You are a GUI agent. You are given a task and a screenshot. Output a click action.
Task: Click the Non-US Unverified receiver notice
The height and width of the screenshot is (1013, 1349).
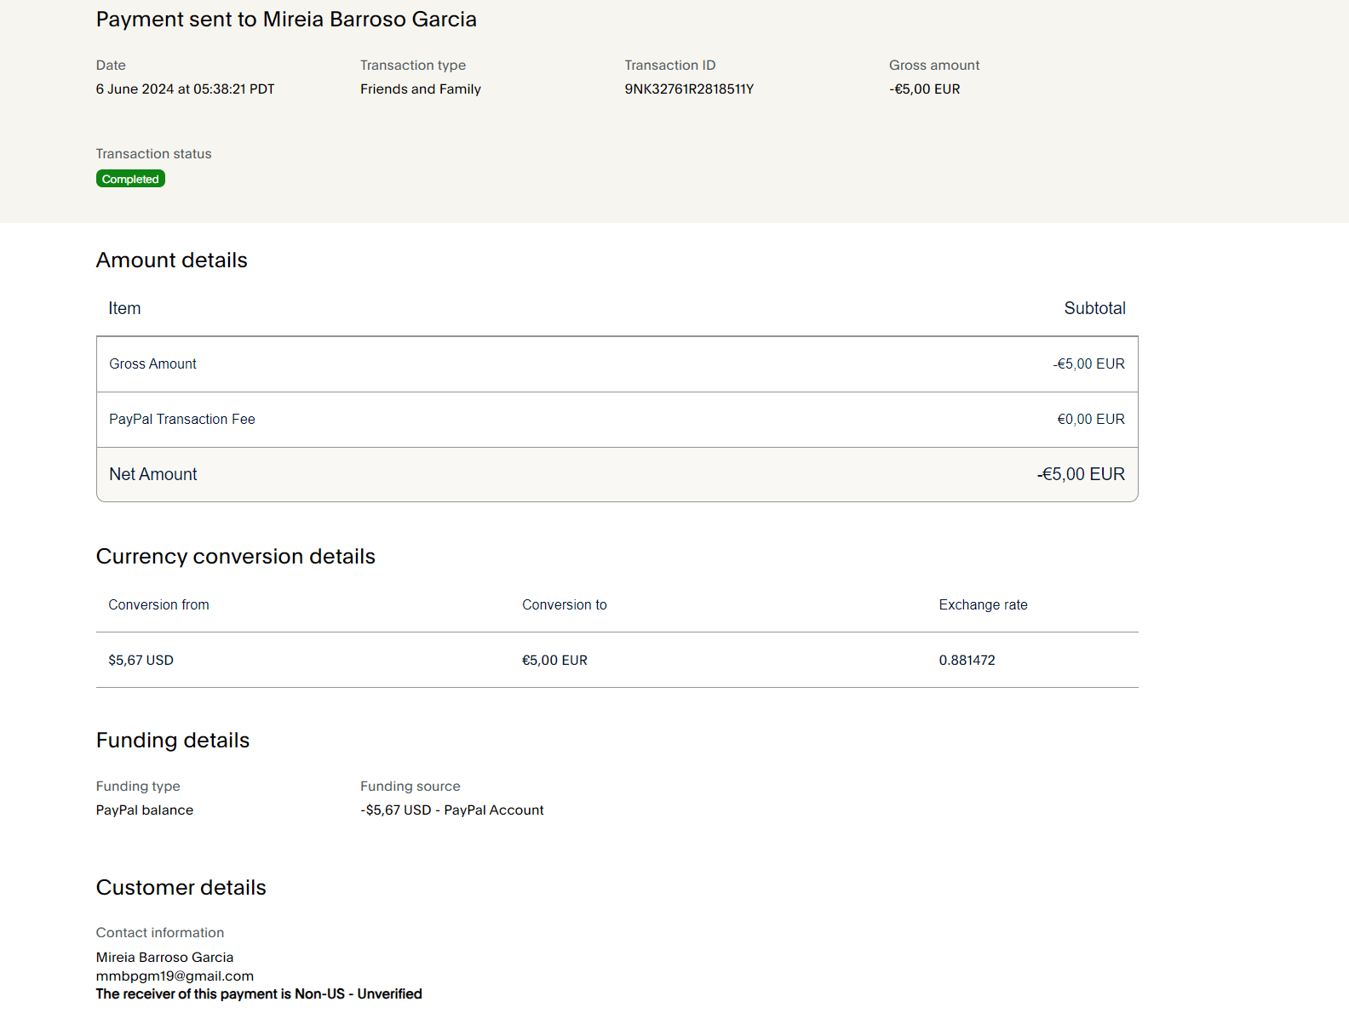pos(259,993)
